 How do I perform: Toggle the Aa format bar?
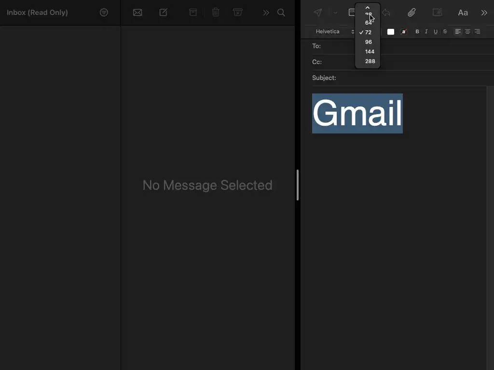coord(463,13)
